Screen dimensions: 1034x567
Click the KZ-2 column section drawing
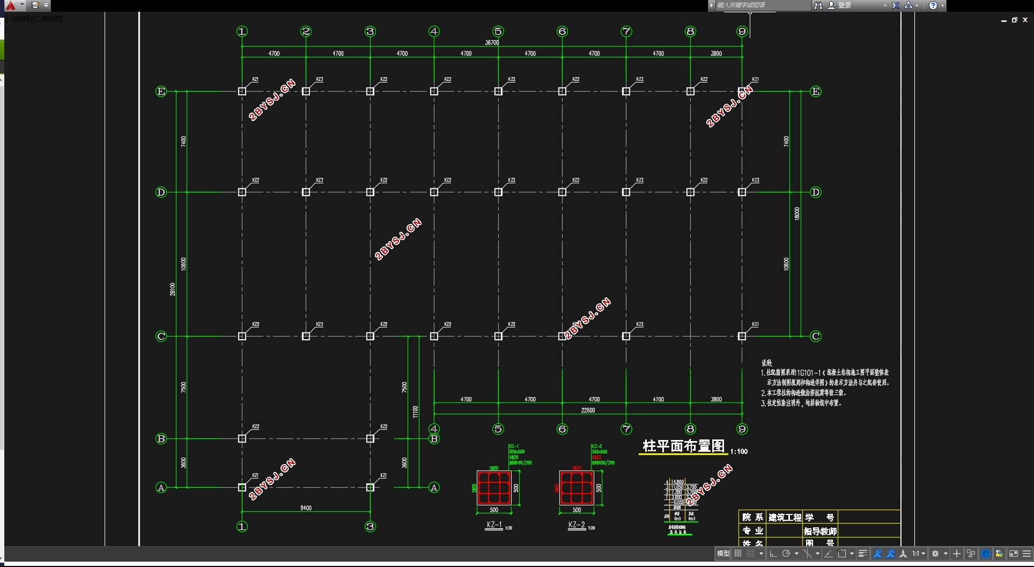577,488
